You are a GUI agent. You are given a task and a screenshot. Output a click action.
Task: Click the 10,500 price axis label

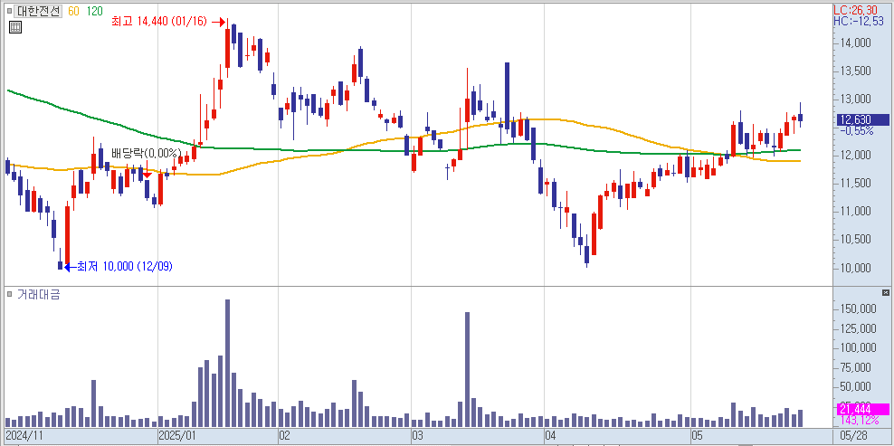point(857,240)
